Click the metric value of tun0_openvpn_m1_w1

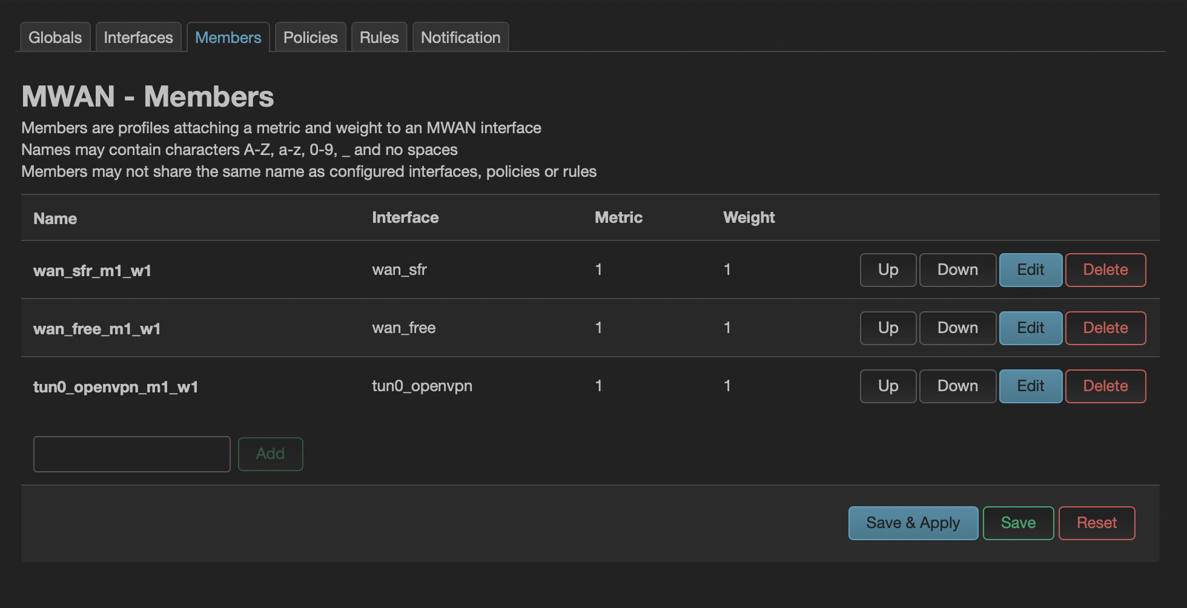[598, 386]
